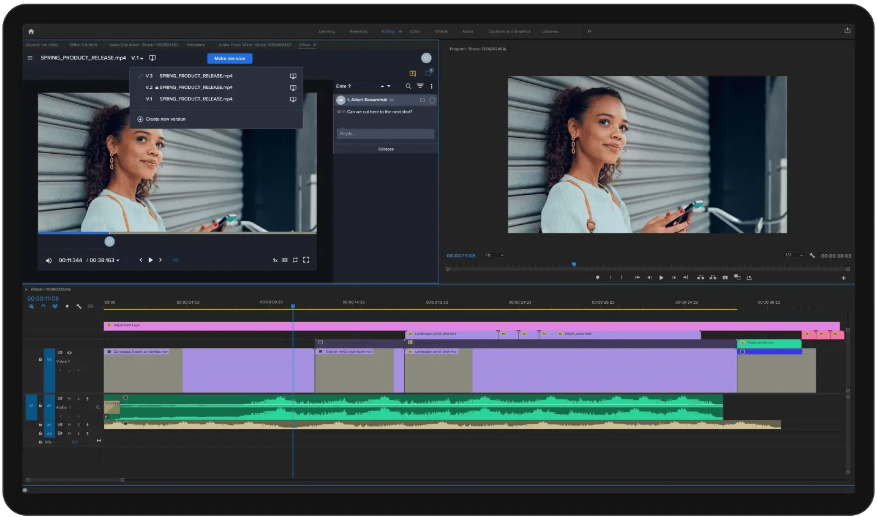Toggle the Video 1 track eye visibility
Screen dimensions: 877x517
(x=69, y=353)
